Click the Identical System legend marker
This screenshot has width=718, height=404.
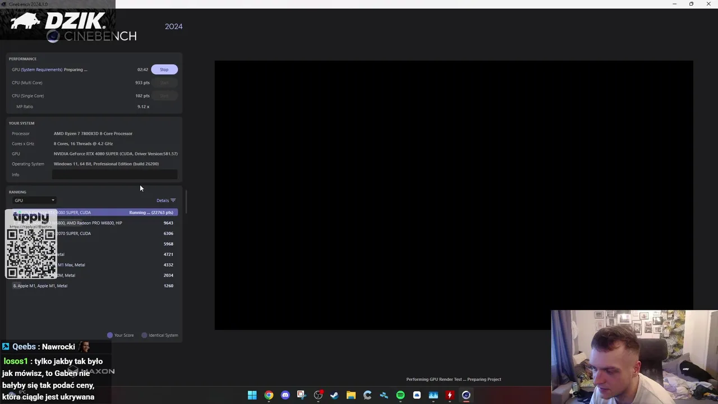[x=144, y=335]
